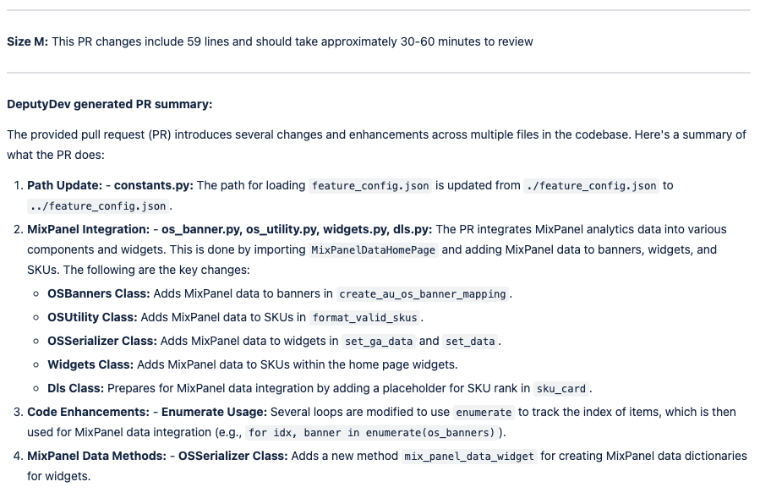Click the "format_valid_skus" inline code

tap(365, 318)
